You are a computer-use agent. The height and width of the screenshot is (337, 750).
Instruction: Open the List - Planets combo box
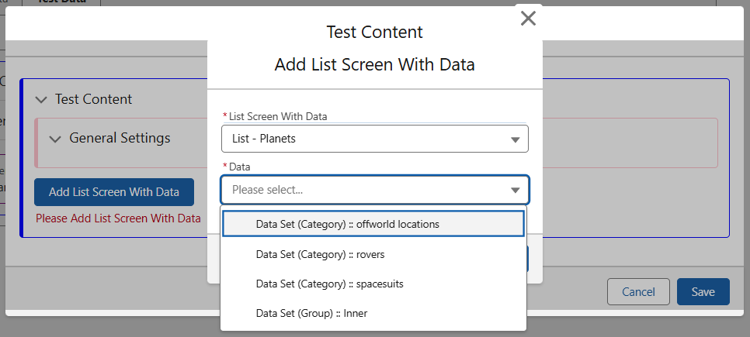(x=365, y=139)
